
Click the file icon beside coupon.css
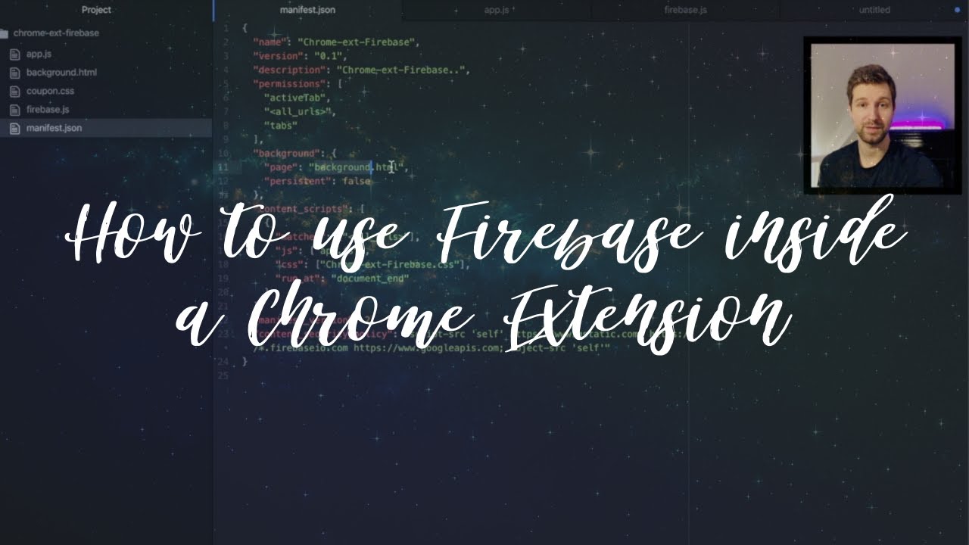coord(14,91)
